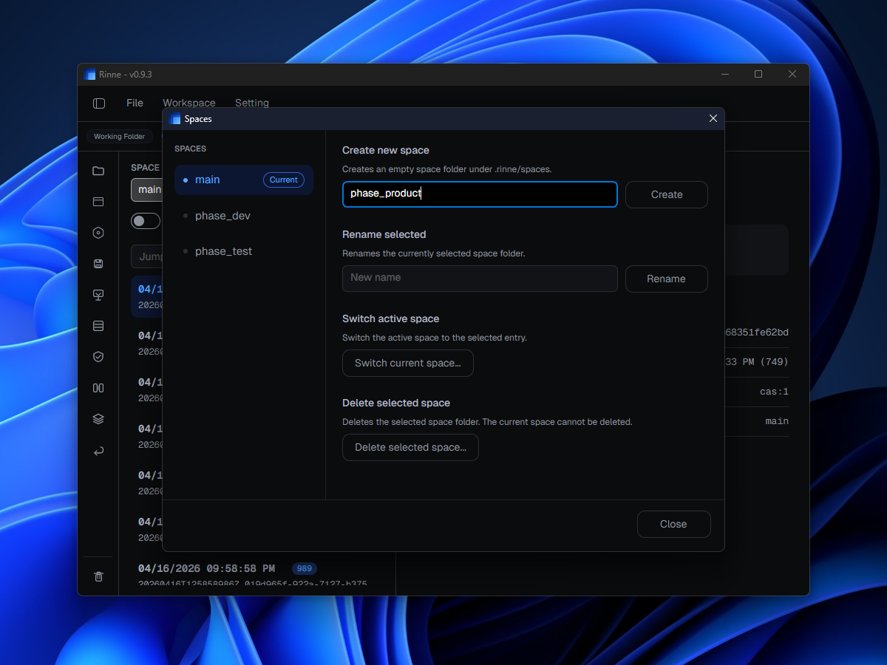Open the Workspace menu
This screenshot has width=887, height=665.
[189, 103]
